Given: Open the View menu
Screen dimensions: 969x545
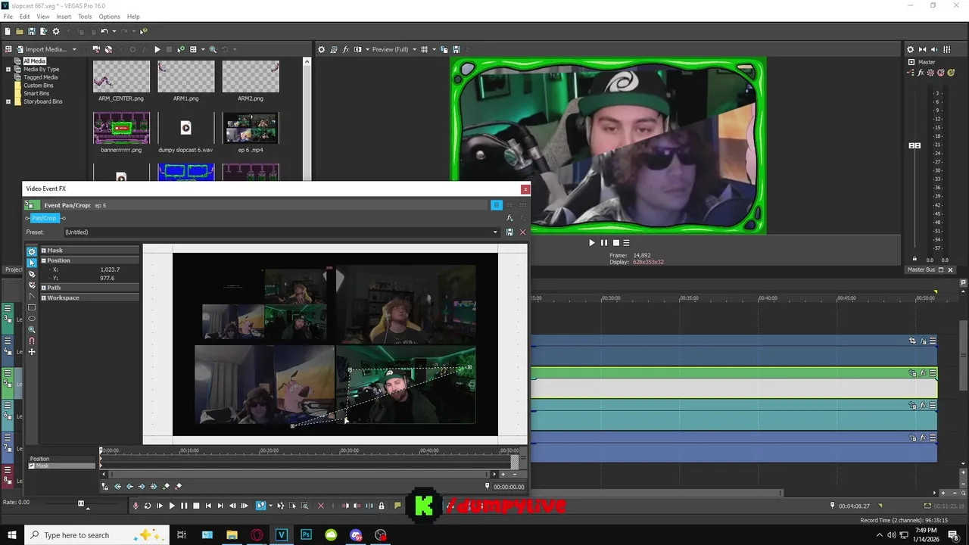Looking at the screenshot, I should pos(43,17).
